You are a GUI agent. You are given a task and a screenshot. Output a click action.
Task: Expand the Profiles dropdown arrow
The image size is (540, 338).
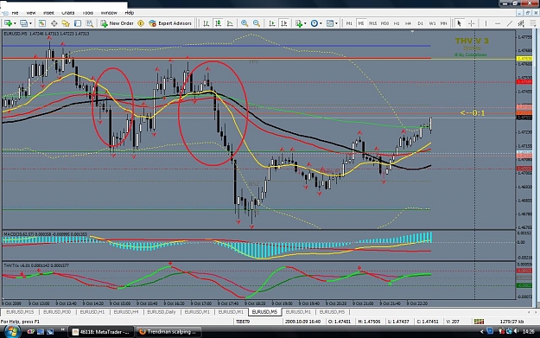click(30, 23)
